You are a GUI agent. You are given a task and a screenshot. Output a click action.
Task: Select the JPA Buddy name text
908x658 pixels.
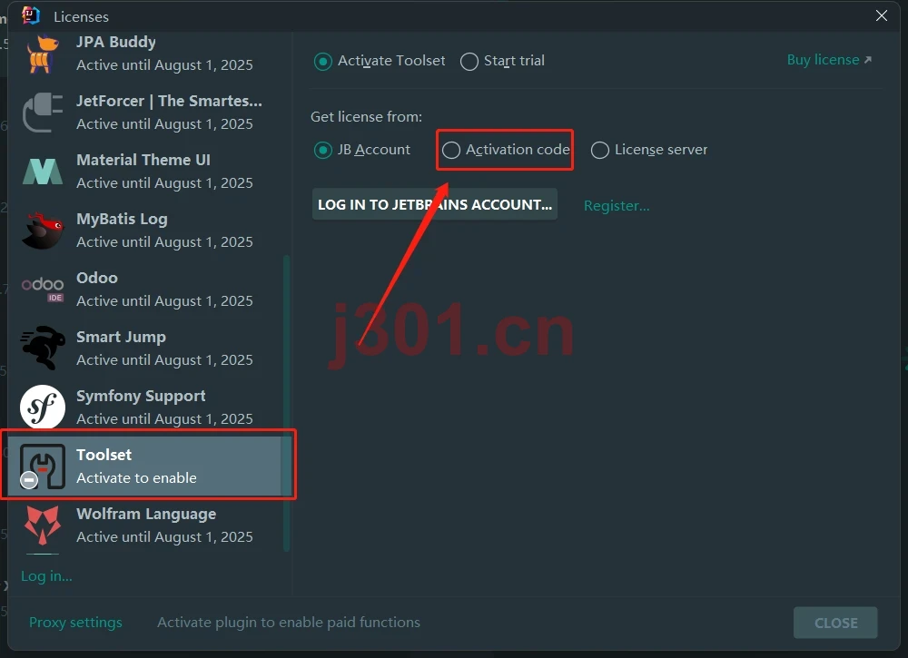[116, 42]
